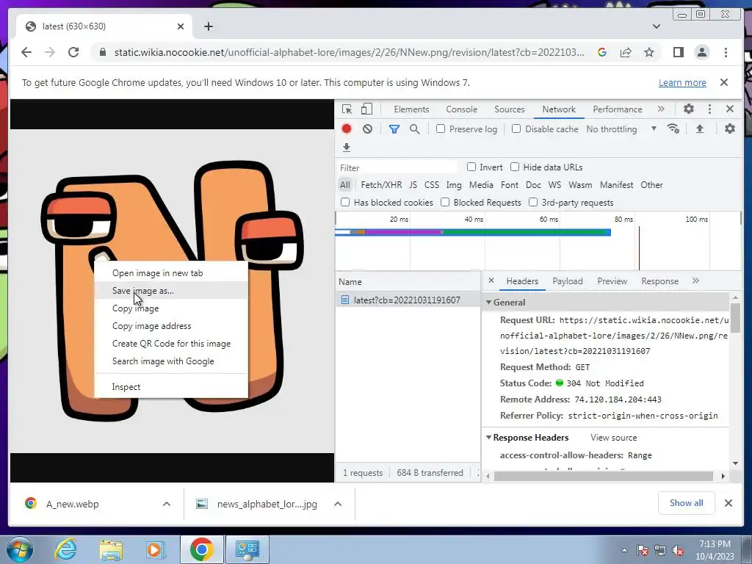Open Chrome side panel icon
The width and height of the screenshot is (752, 564).
pos(678,52)
